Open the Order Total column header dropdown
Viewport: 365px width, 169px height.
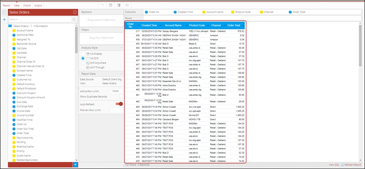[x=243, y=25]
